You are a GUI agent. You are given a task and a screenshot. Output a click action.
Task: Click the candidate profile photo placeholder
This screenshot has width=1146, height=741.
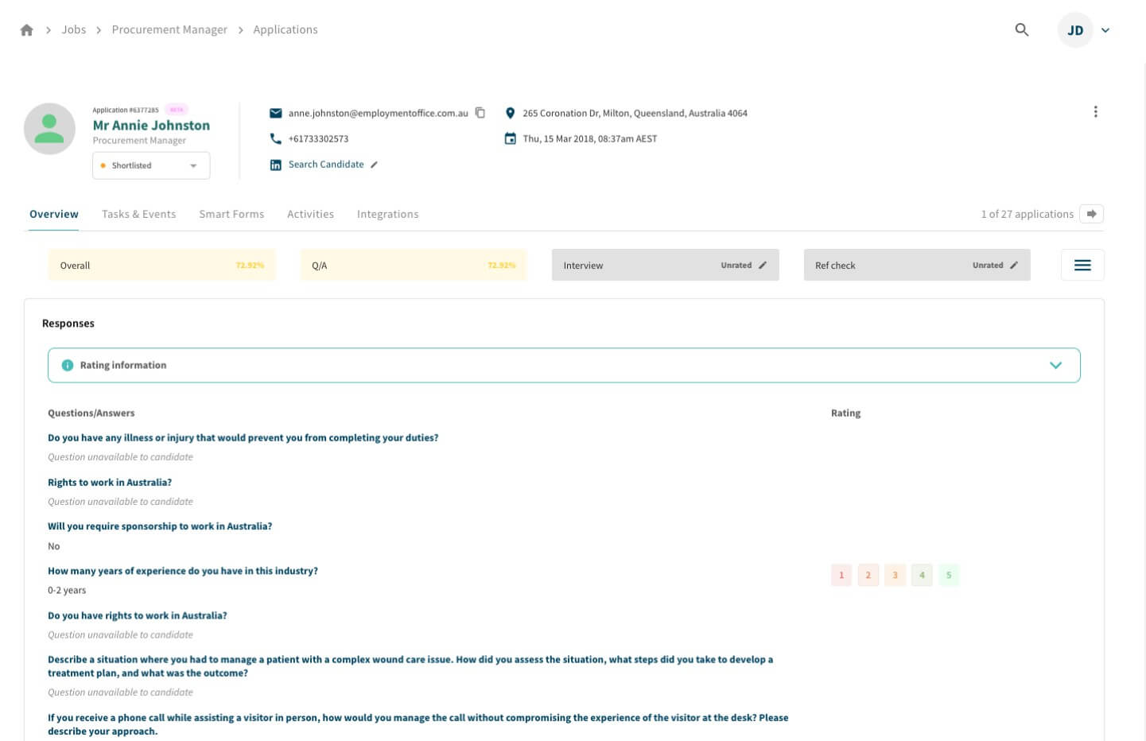pos(49,128)
